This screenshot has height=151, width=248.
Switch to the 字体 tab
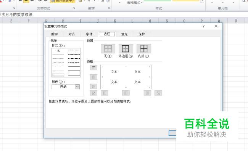[x=89, y=34]
